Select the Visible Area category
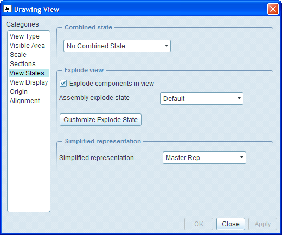This screenshot has width=282, height=235. click(x=27, y=46)
